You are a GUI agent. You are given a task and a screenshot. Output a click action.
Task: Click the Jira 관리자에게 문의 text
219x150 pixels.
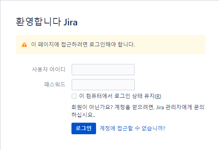(x=180, y=107)
